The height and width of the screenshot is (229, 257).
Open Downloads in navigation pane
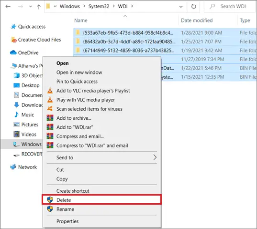tap(32, 105)
